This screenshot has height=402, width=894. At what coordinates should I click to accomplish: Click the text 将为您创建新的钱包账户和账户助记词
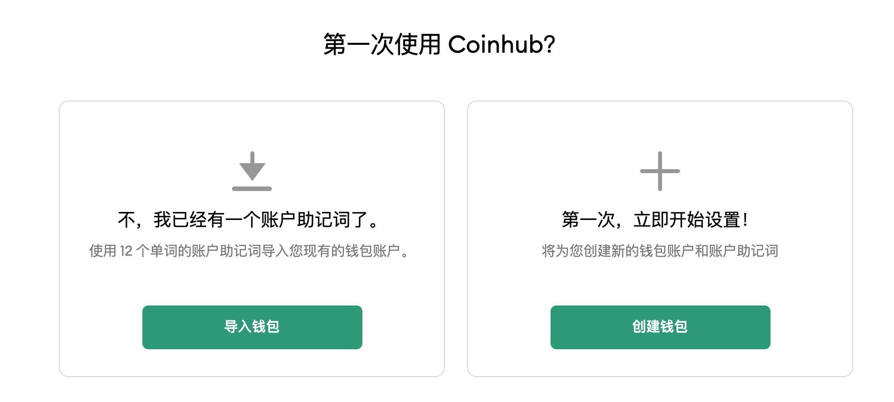click(x=660, y=251)
